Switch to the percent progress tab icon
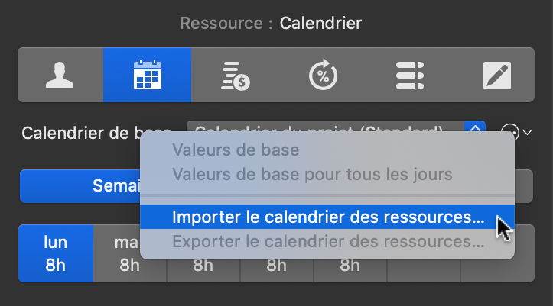This screenshot has width=553, height=306. tap(322, 75)
